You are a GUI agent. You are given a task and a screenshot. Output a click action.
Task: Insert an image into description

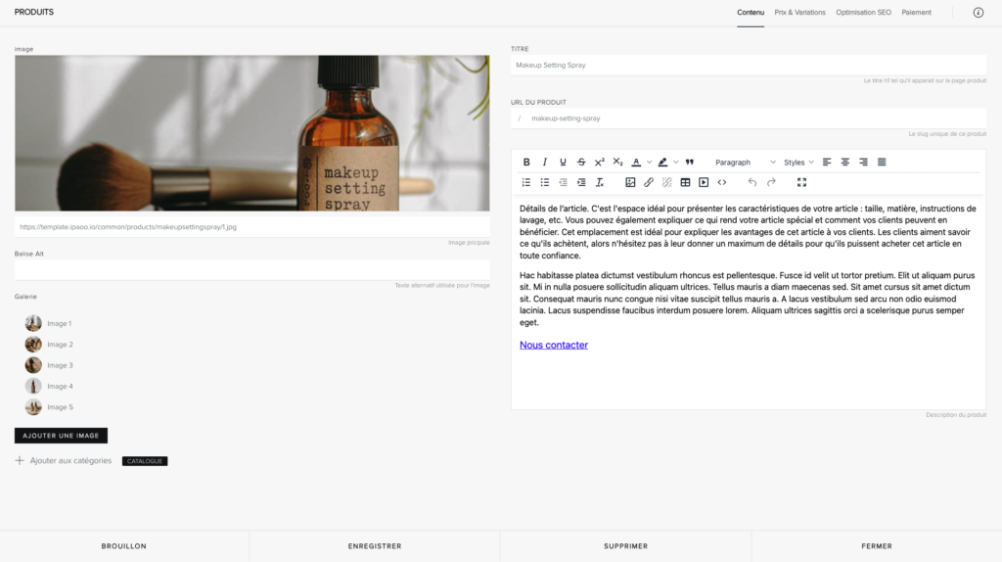click(x=630, y=183)
